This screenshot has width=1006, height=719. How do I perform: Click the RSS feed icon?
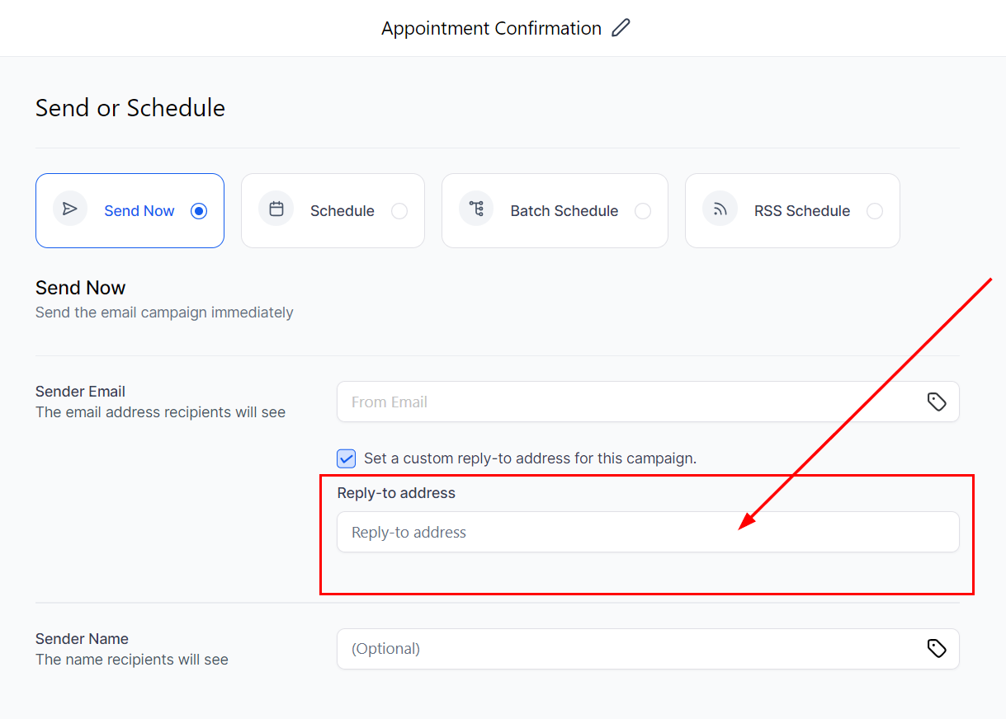[x=720, y=209]
